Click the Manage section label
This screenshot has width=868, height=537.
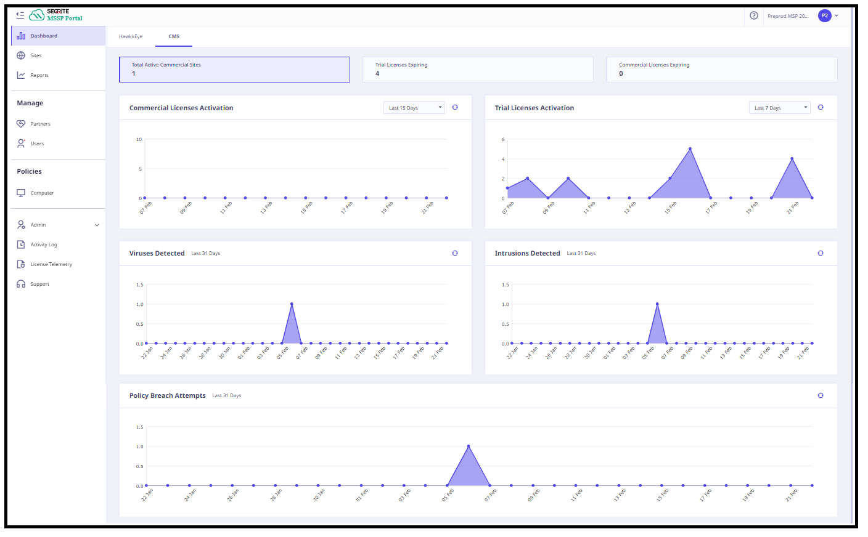(x=30, y=103)
